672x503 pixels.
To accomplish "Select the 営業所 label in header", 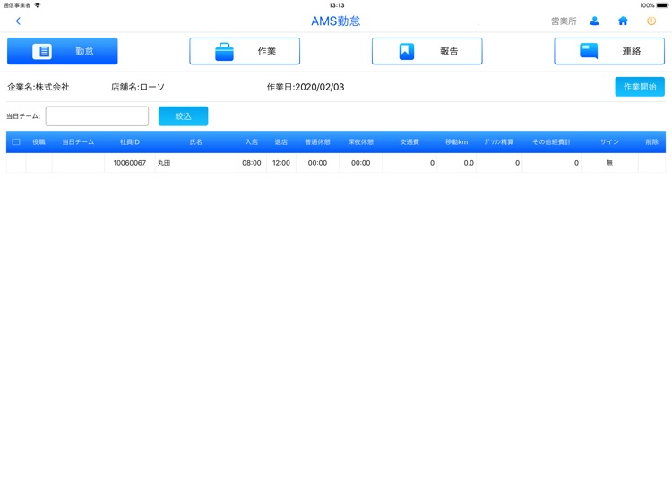I will pos(564,21).
